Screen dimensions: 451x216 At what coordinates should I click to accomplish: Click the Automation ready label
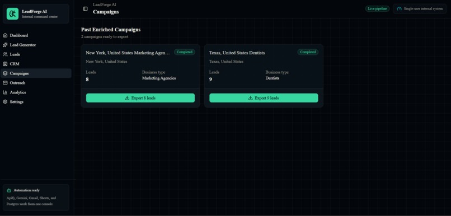point(27,190)
